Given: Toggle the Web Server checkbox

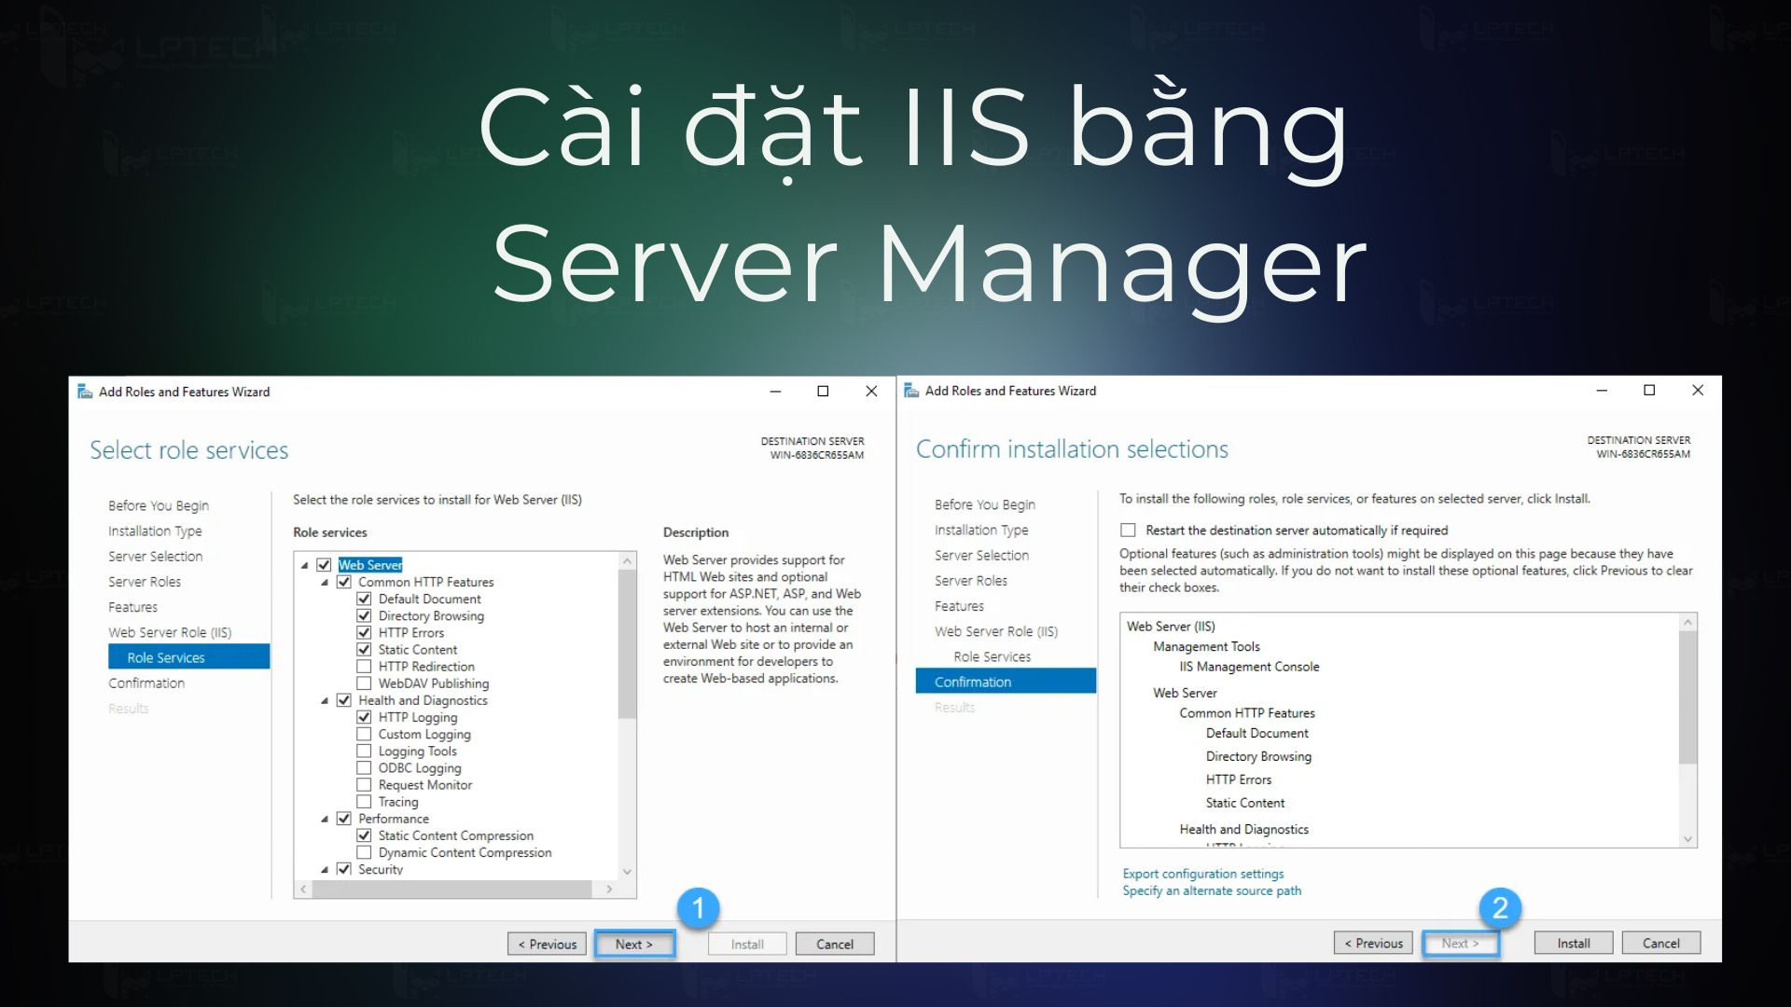Looking at the screenshot, I should pos(325,565).
